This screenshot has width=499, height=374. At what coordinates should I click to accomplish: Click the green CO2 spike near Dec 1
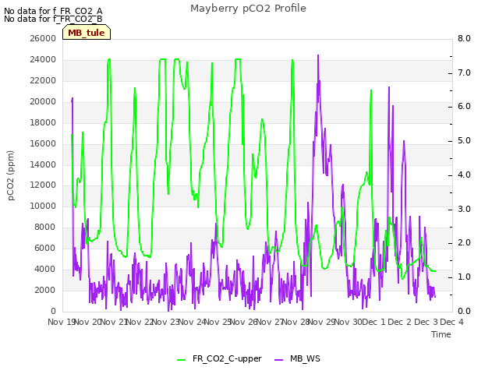click(371, 91)
